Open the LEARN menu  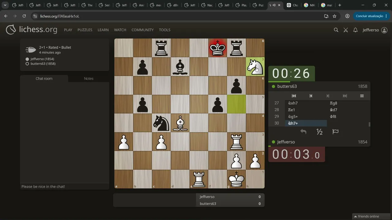pos(103,30)
